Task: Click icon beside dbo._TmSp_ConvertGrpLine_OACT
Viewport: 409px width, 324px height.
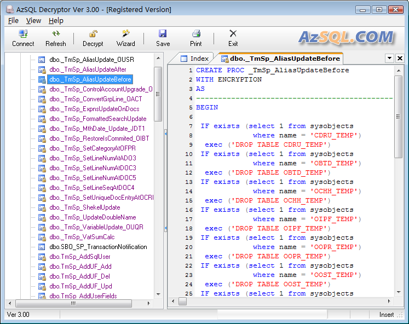Action: (42, 99)
